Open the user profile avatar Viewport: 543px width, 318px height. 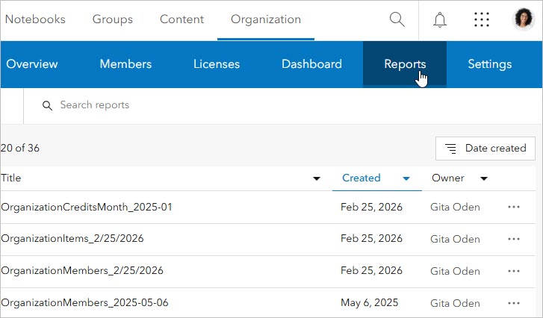[524, 19]
